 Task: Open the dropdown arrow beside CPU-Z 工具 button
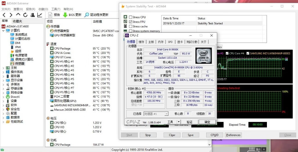pyautogui.click(x=179, y=122)
